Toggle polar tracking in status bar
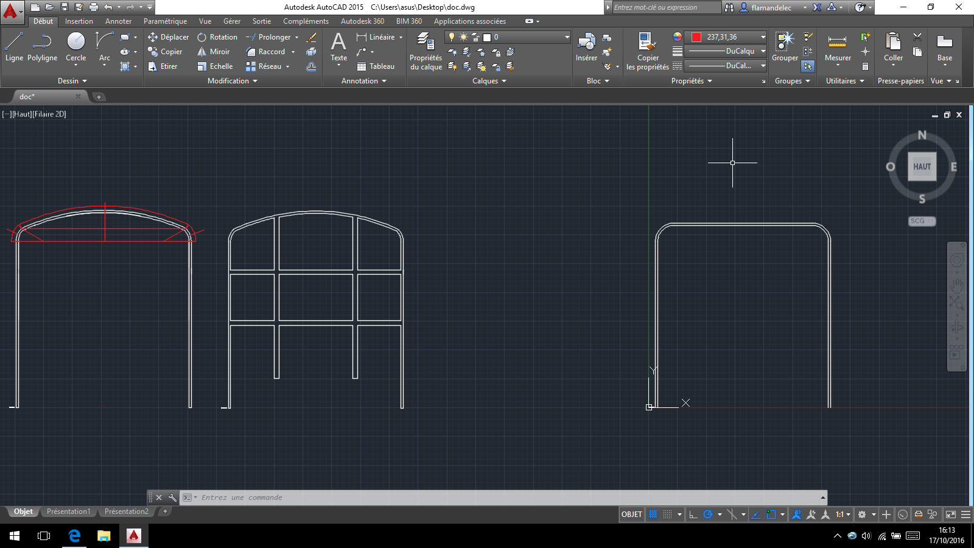The width and height of the screenshot is (974, 548). (x=707, y=515)
